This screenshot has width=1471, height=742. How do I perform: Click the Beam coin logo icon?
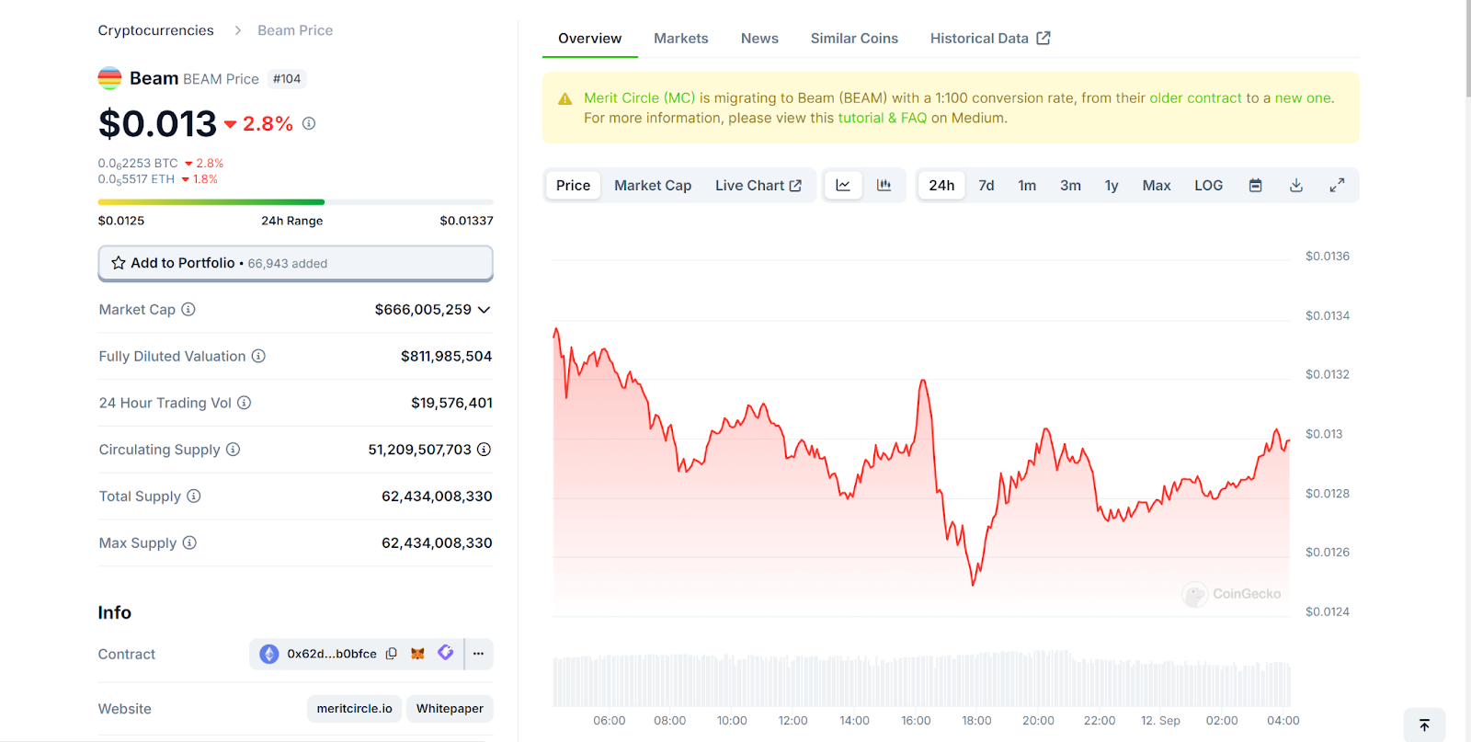click(109, 78)
